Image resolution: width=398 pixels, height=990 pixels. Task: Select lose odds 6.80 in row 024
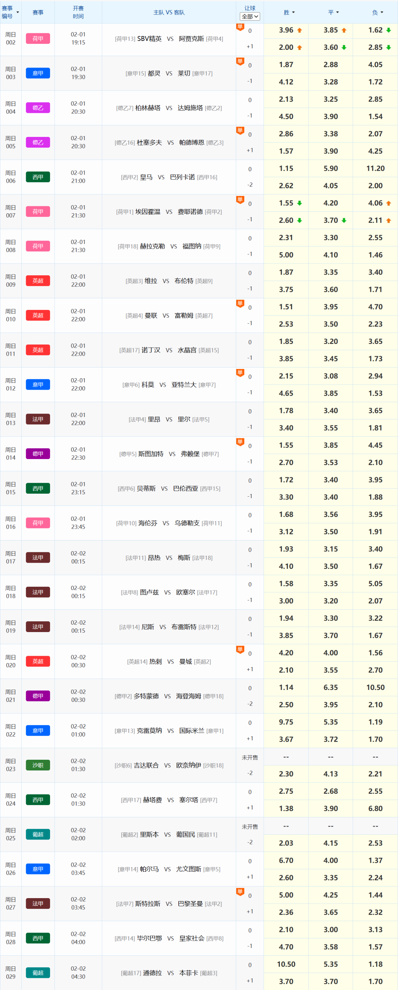pos(376,808)
